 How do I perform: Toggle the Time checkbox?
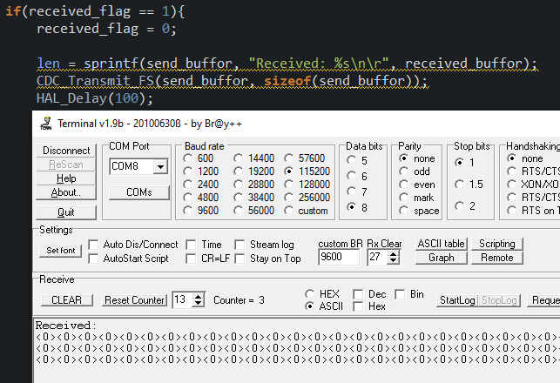tap(191, 245)
